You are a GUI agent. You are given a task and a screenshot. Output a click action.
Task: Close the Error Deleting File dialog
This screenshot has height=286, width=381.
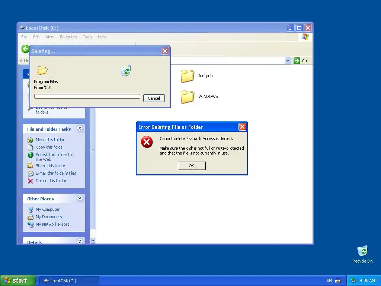pyautogui.click(x=242, y=127)
